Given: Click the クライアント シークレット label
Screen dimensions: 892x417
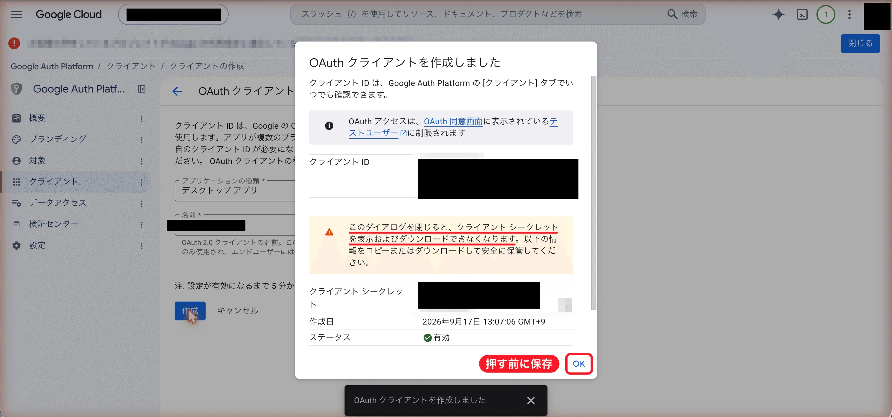Looking at the screenshot, I should [356, 298].
